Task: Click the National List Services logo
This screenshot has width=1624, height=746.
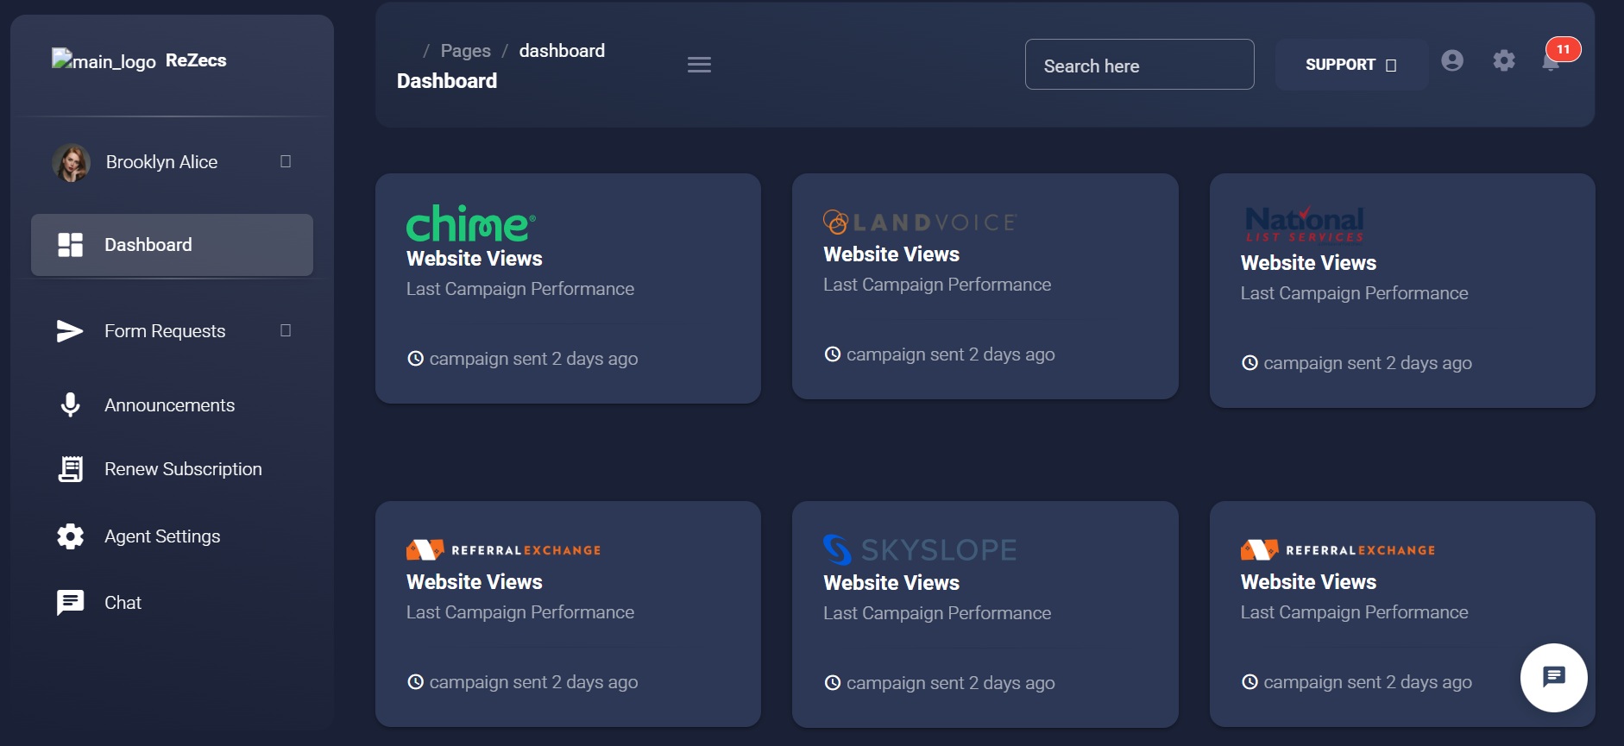Action: tap(1305, 225)
